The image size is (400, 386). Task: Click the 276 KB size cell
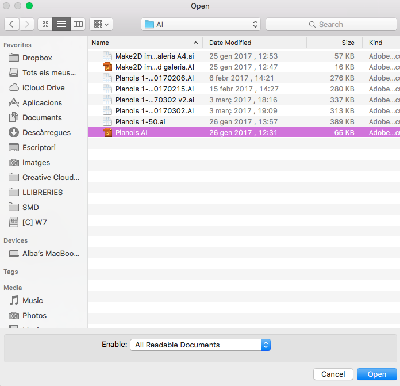pos(342,78)
